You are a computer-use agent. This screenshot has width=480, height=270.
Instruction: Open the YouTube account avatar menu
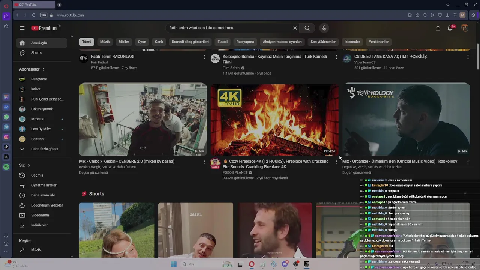click(x=465, y=28)
